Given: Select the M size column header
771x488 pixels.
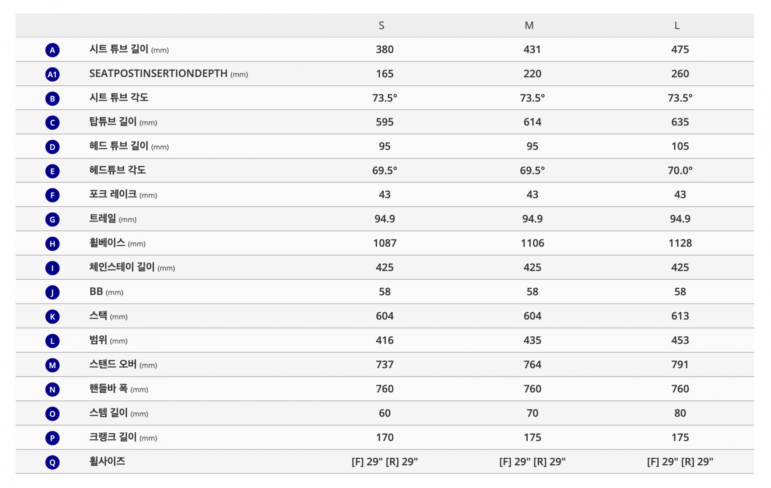Looking at the screenshot, I should (529, 26).
